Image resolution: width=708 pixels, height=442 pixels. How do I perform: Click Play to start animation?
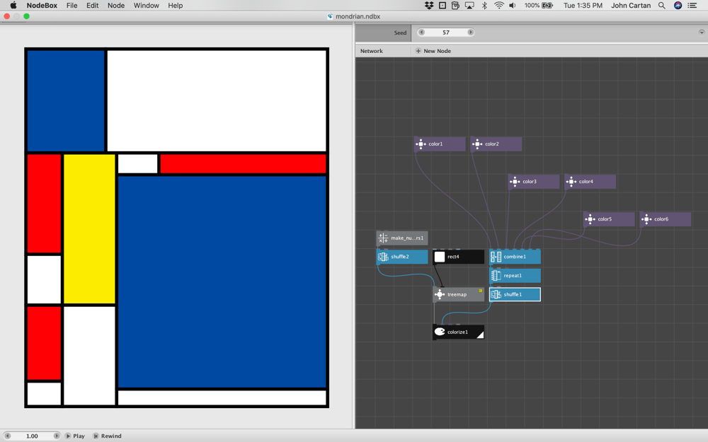click(x=75, y=436)
